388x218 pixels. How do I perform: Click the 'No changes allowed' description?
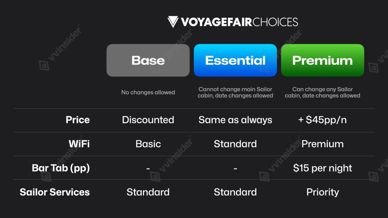(148, 93)
